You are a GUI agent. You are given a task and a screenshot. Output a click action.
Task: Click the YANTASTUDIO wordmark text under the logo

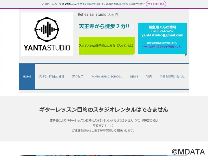click(47, 48)
